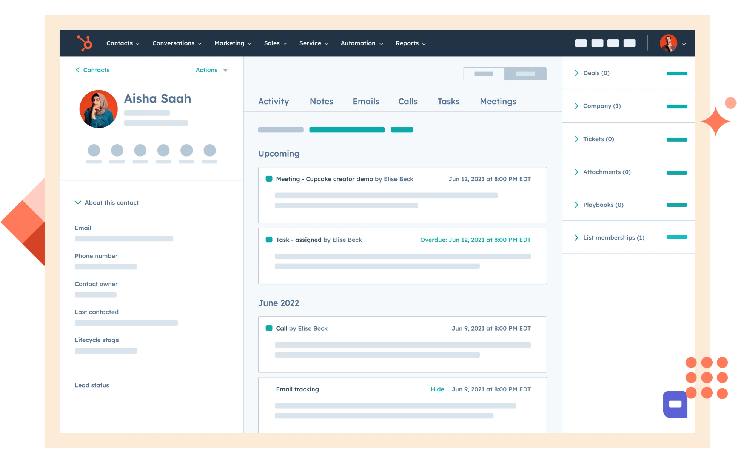Click the teal marker on Call entry

pyautogui.click(x=269, y=328)
